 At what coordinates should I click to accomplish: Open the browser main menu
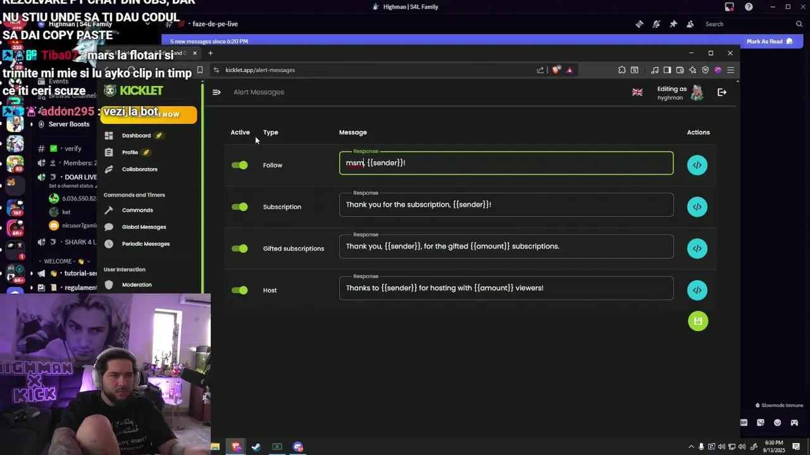pos(730,70)
